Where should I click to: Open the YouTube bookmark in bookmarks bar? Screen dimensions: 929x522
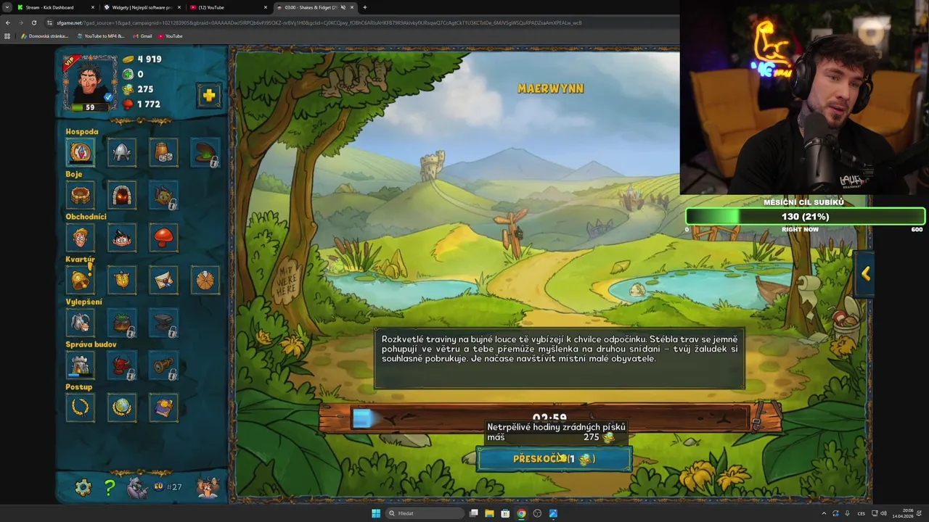click(x=171, y=36)
